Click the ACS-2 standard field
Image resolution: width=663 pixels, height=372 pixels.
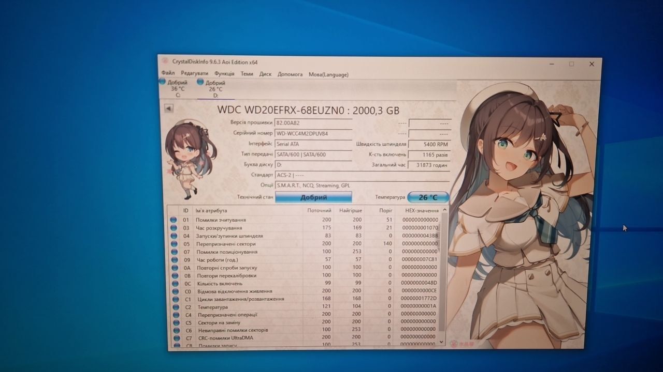(362, 175)
